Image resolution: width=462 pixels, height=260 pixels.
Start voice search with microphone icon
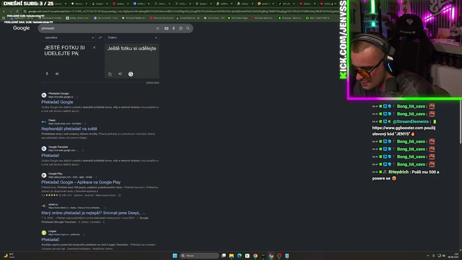click(x=174, y=28)
